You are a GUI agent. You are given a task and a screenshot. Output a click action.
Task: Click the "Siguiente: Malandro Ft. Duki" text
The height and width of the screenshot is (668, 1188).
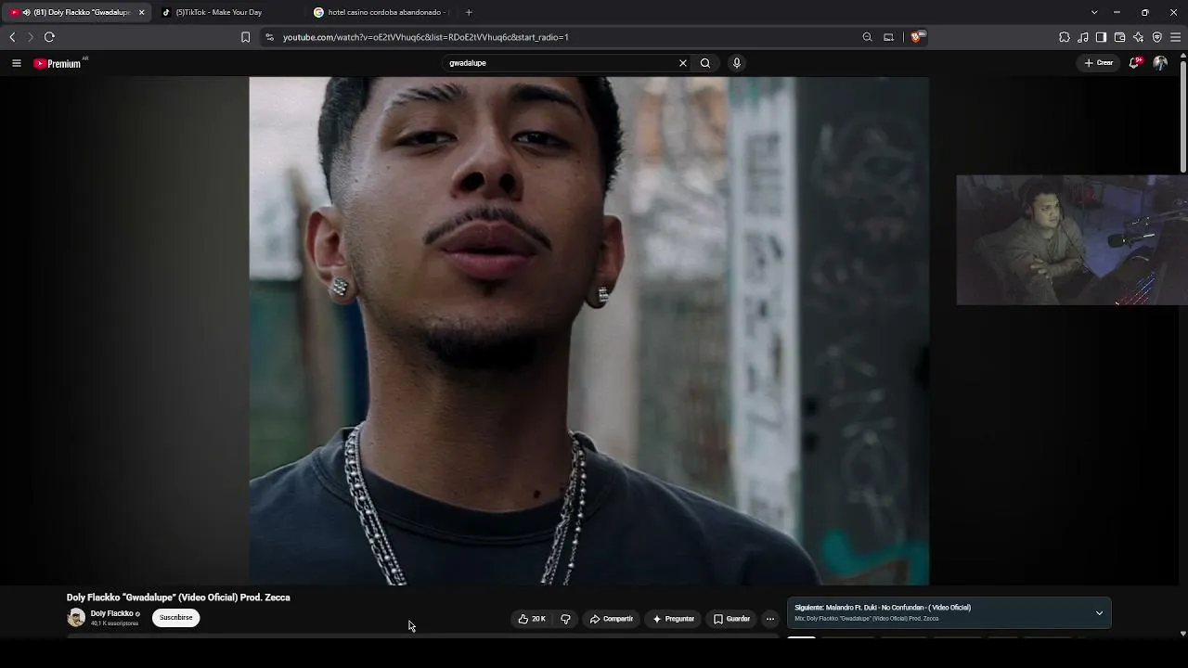click(x=883, y=608)
